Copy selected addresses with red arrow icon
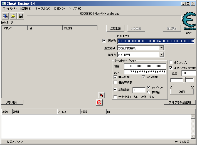197x145 pixels. tap(102, 95)
